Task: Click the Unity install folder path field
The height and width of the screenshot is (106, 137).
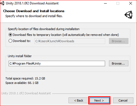Action: click(x=57, y=63)
